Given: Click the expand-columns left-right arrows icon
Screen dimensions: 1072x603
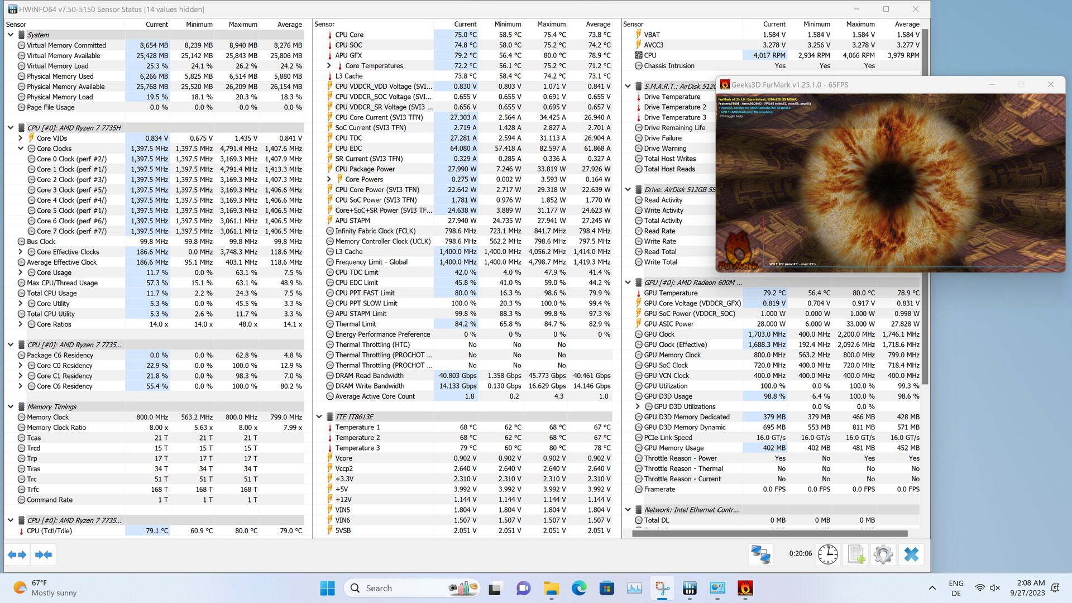Looking at the screenshot, I should point(17,554).
